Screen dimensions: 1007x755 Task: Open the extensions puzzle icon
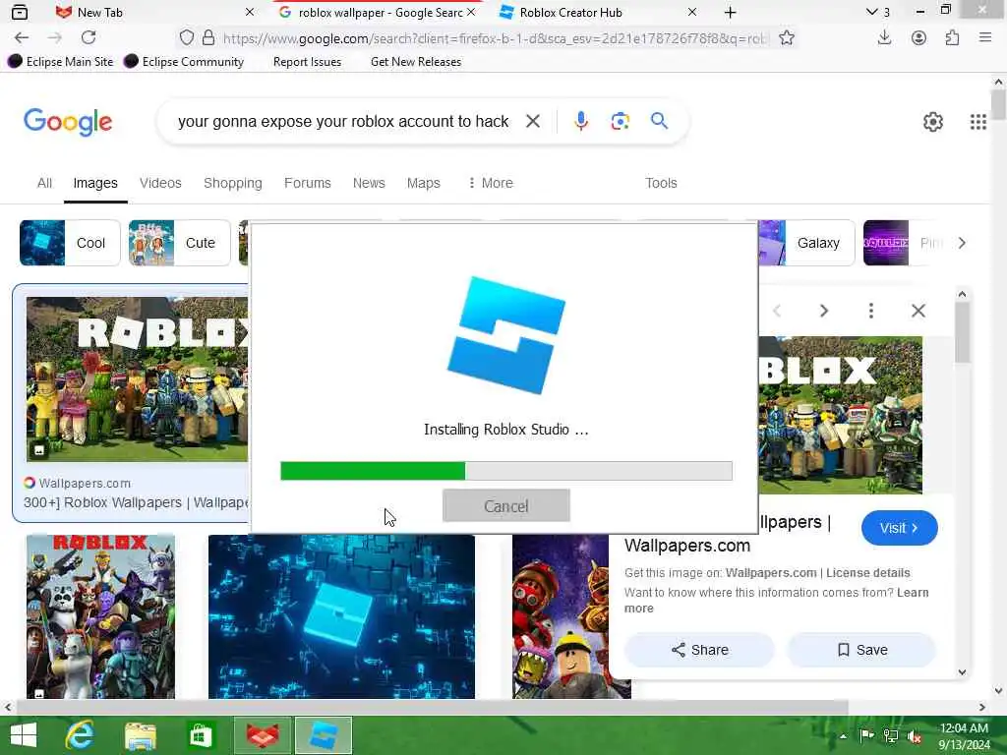[x=952, y=38]
